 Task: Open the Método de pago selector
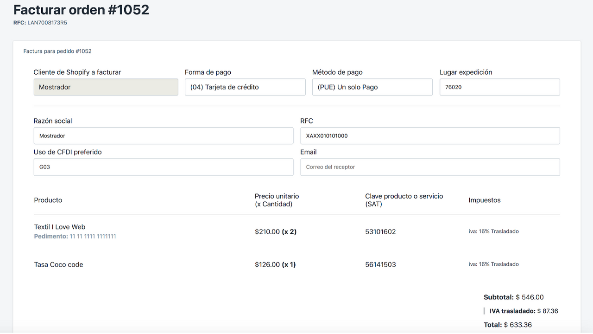(x=372, y=87)
